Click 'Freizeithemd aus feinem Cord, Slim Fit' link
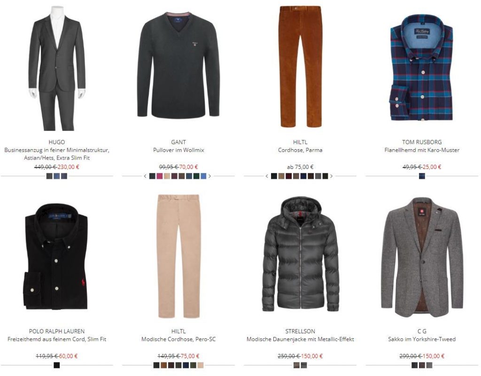 pyautogui.click(x=57, y=339)
